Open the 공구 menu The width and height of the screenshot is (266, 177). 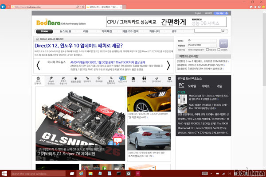point(174,31)
